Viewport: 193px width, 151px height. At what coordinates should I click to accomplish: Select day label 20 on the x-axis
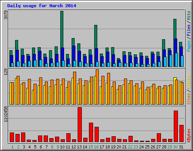(119, 147)
